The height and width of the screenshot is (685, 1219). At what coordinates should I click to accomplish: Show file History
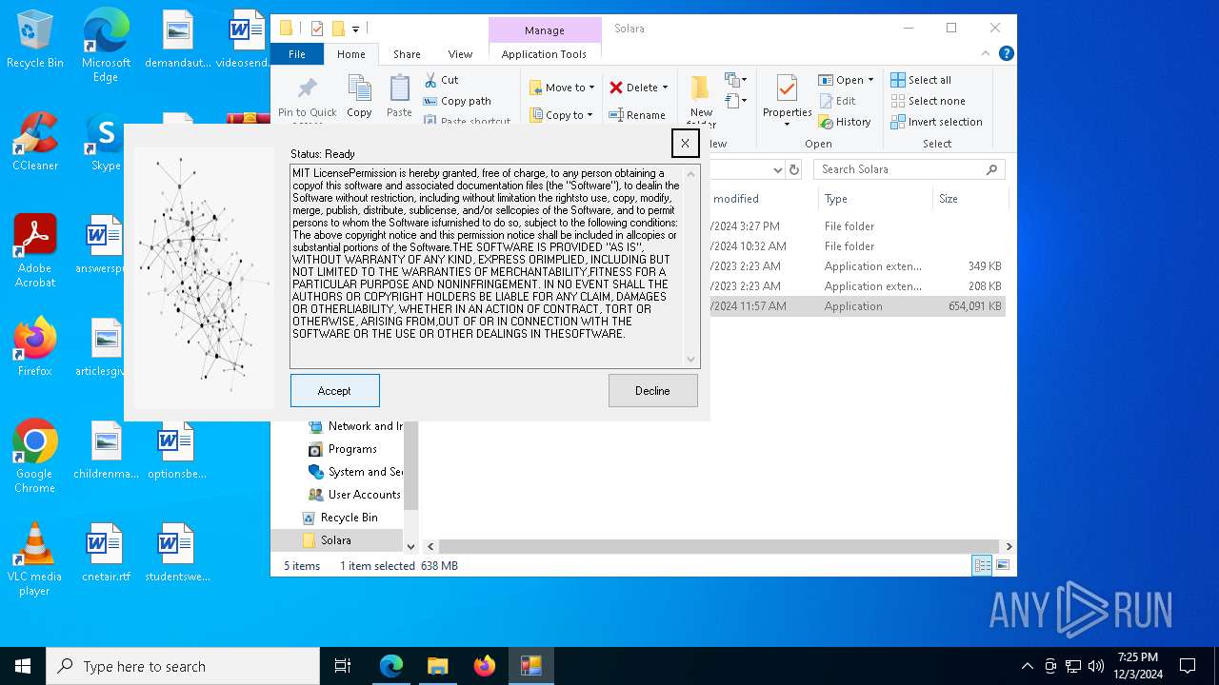click(x=845, y=122)
